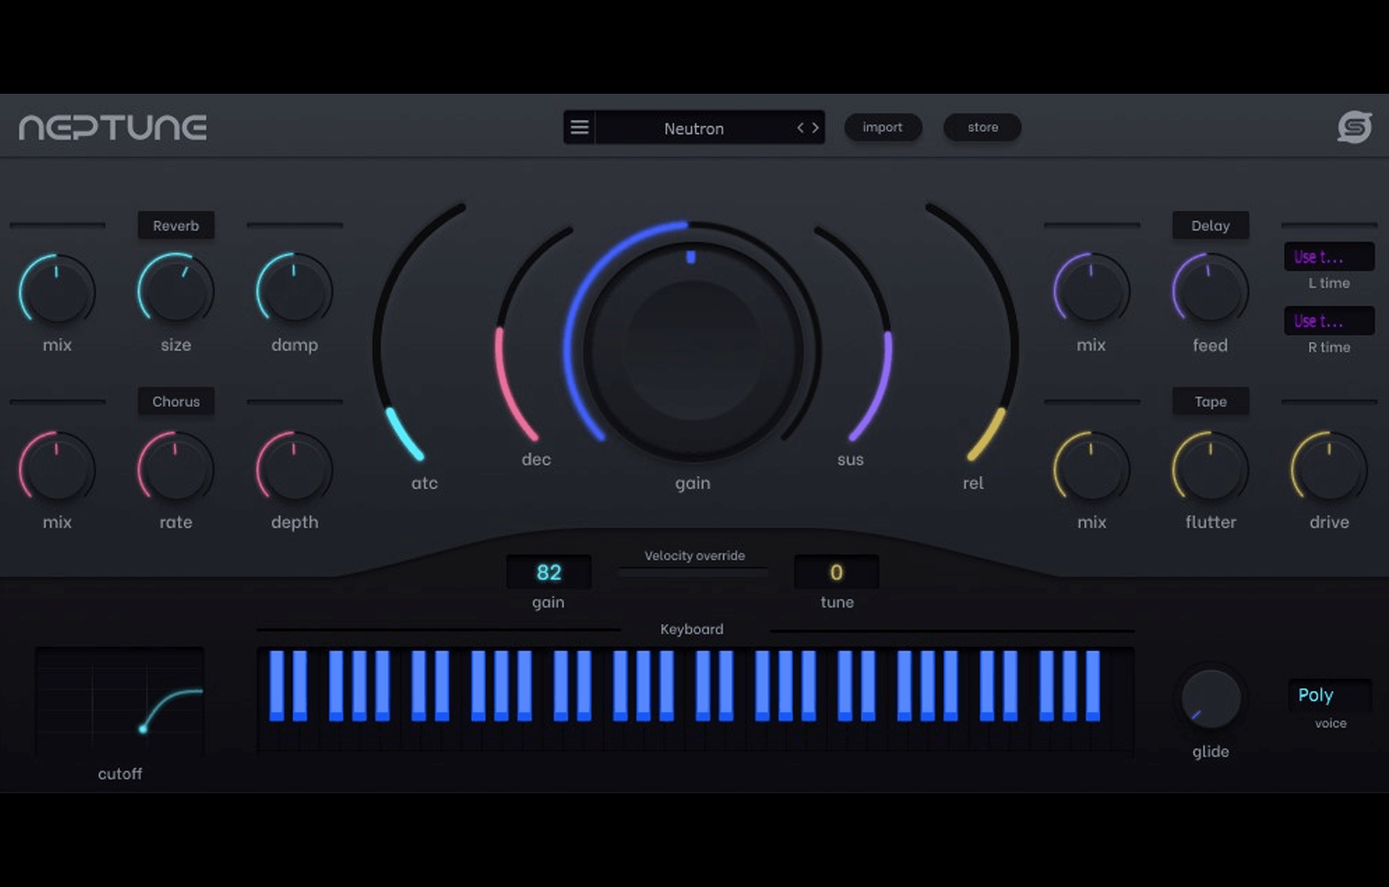Click the tune value field
The height and width of the screenshot is (887, 1389).
(x=836, y=573)
